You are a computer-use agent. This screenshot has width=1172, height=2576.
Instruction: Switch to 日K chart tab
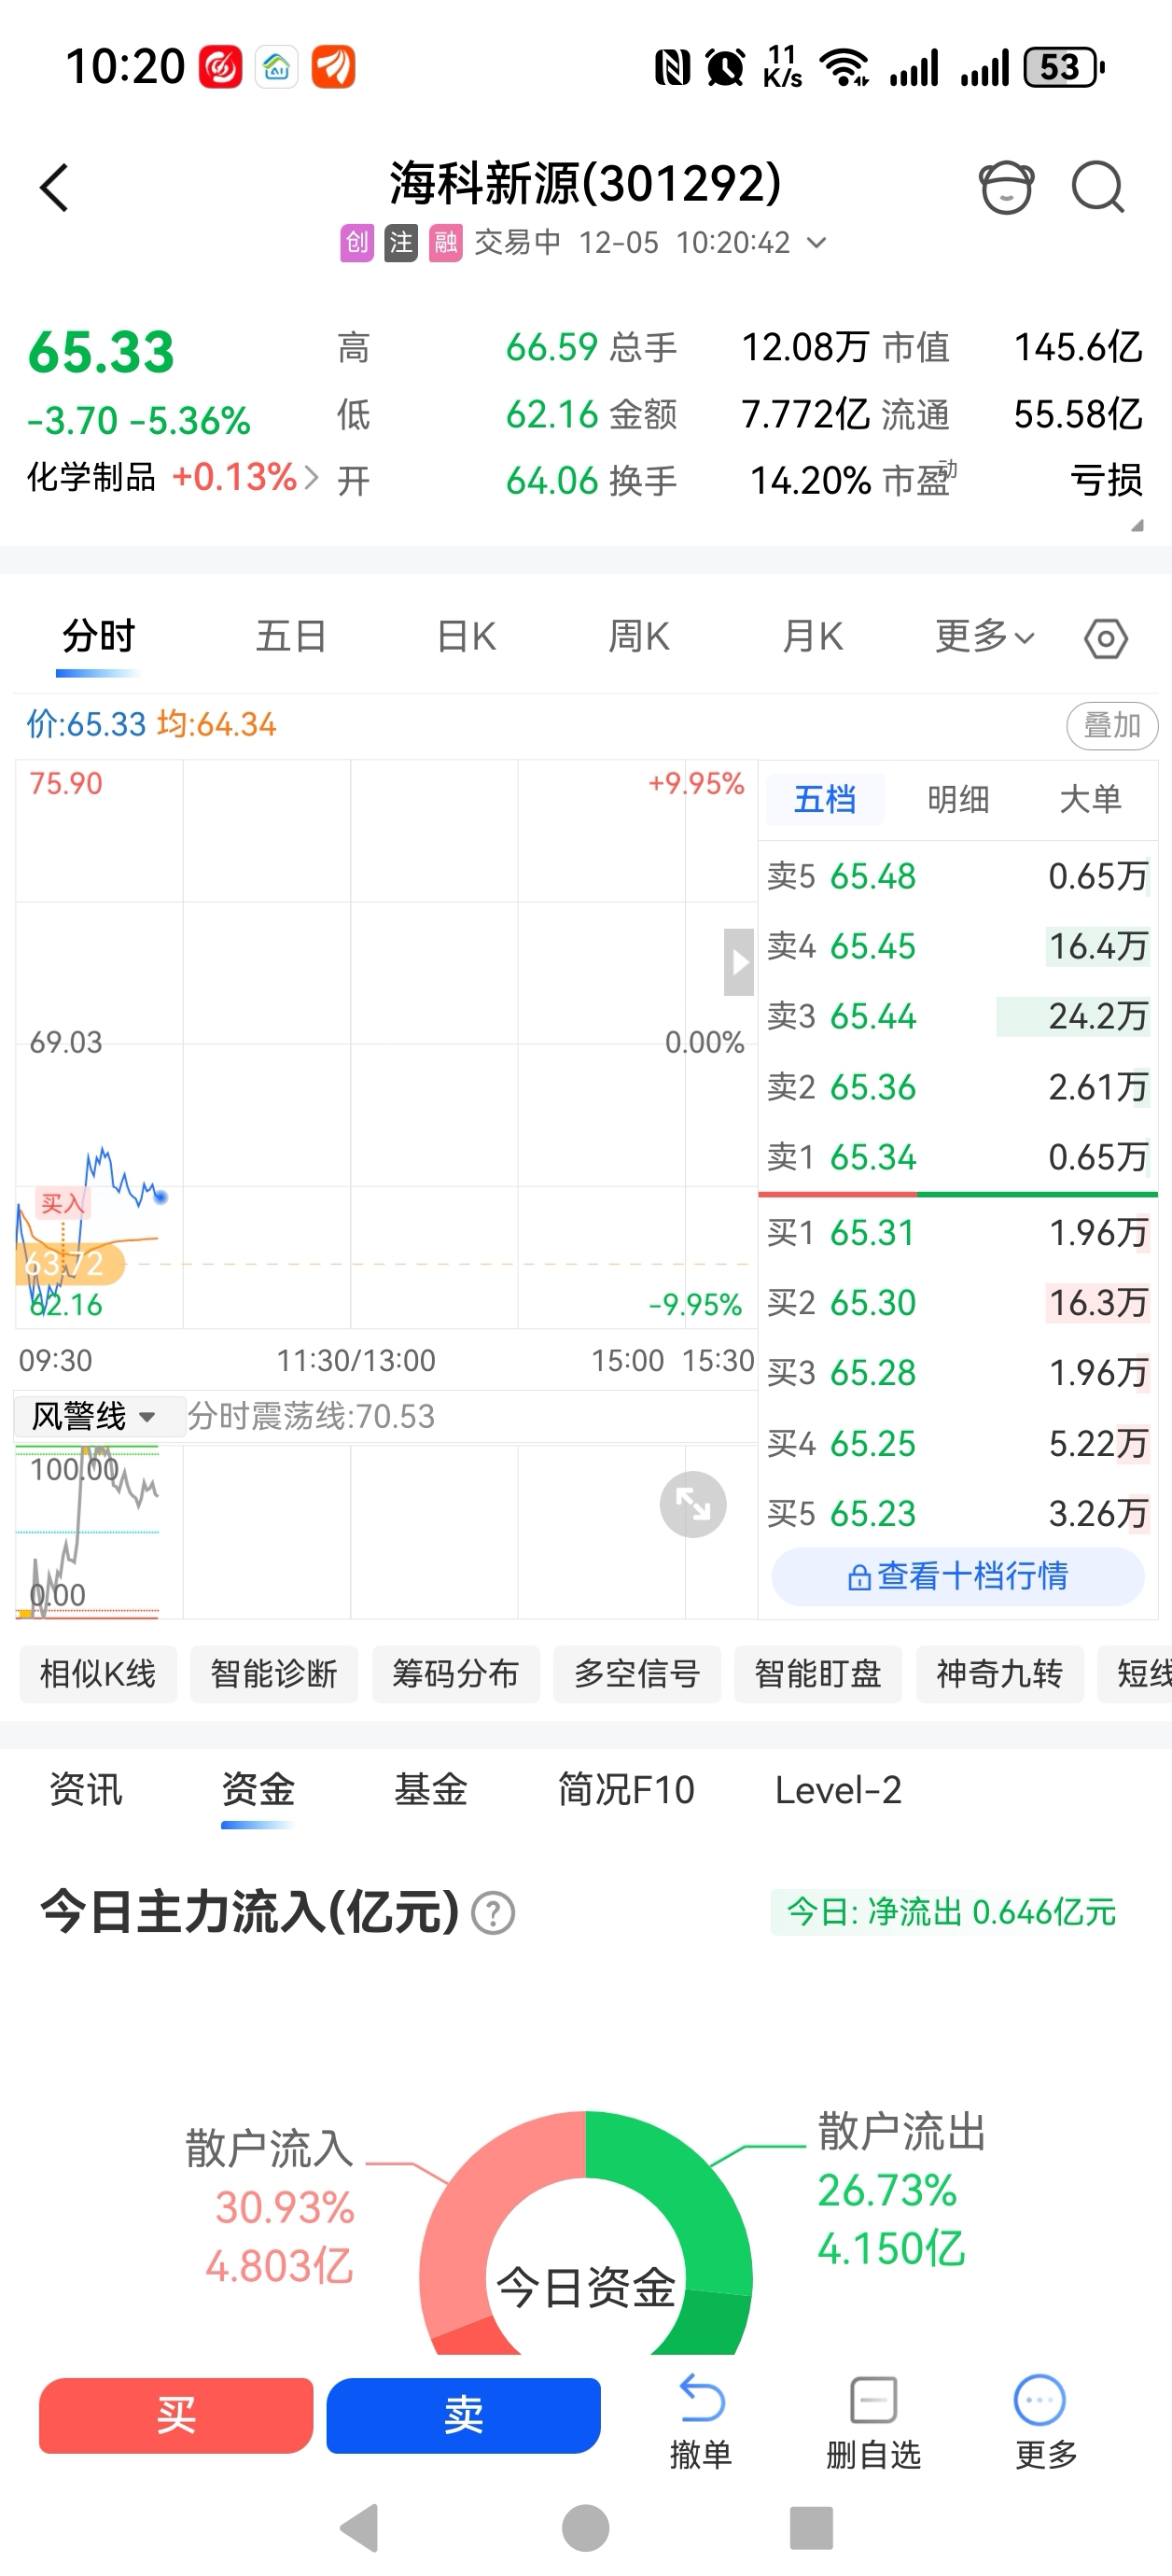tap(466, 637)
